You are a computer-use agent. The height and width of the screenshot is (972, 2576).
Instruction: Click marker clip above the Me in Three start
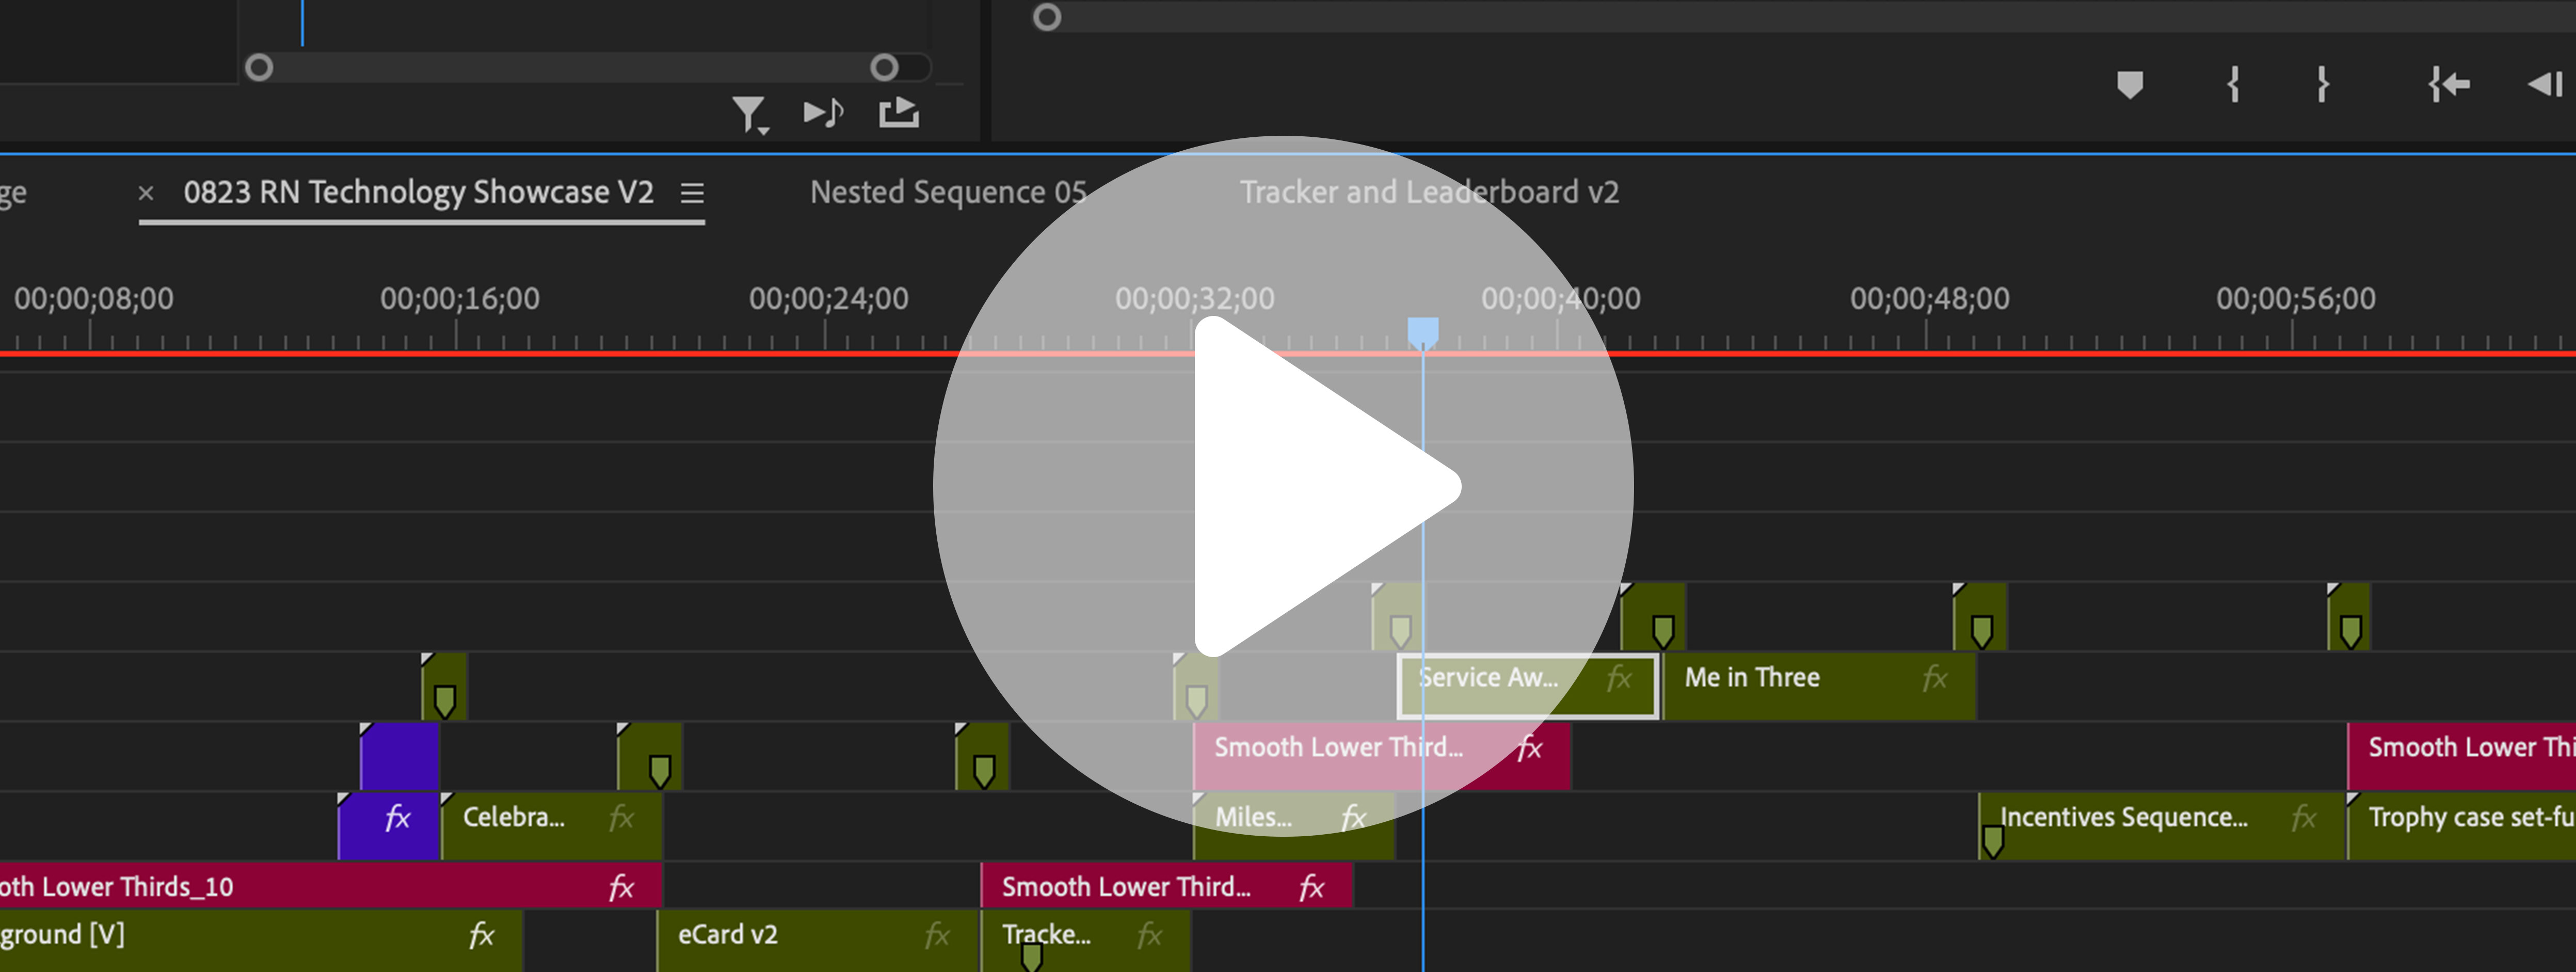tap(1653, 617)
